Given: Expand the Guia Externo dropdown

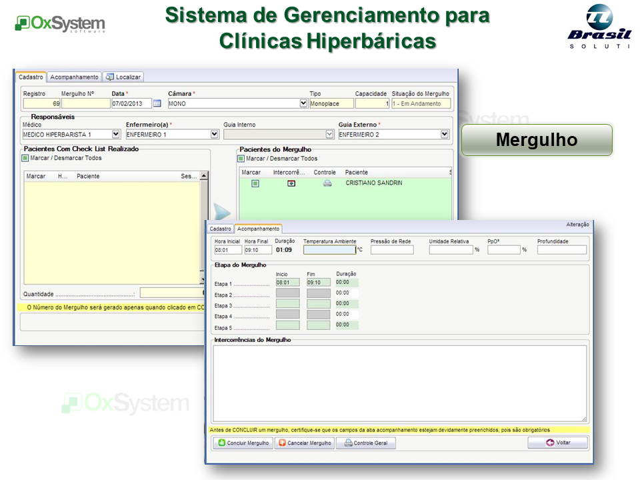Looking at the screenshot, I should point(445,134).
